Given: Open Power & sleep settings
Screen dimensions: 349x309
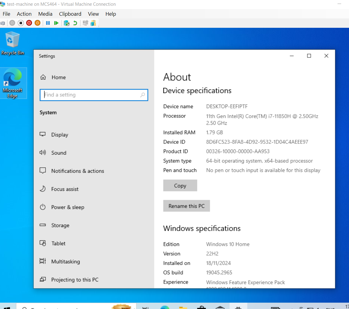Looking at the screenshot, I should tap(68, 207).
